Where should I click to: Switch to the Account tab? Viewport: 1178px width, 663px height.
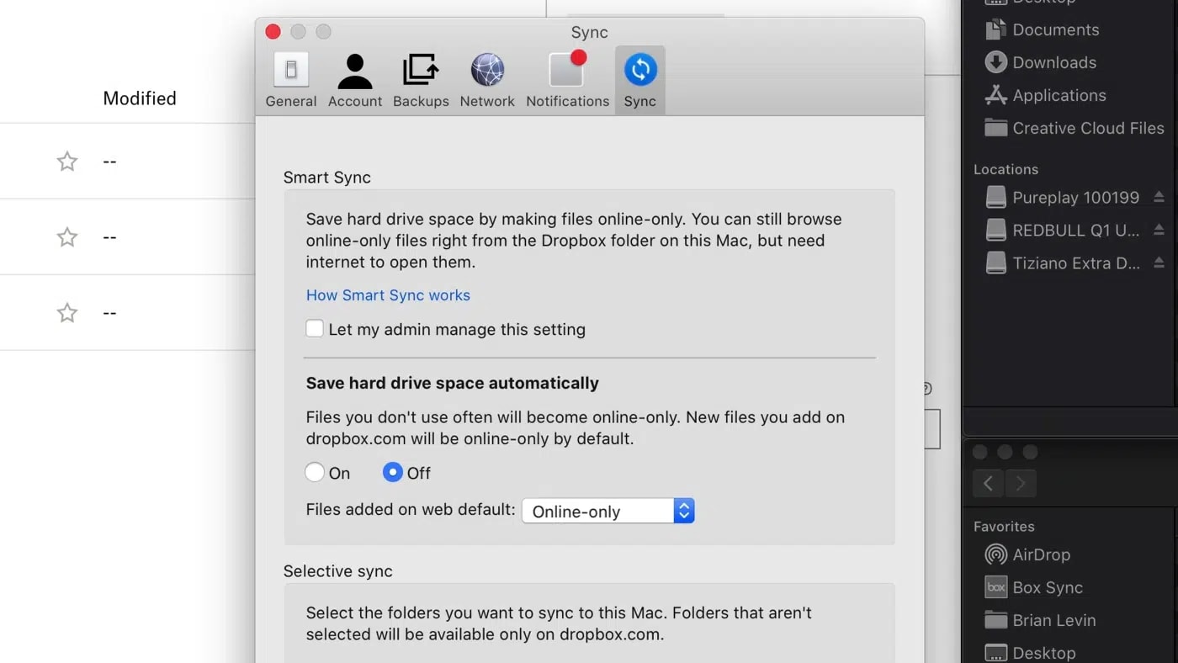pos(355,80)
